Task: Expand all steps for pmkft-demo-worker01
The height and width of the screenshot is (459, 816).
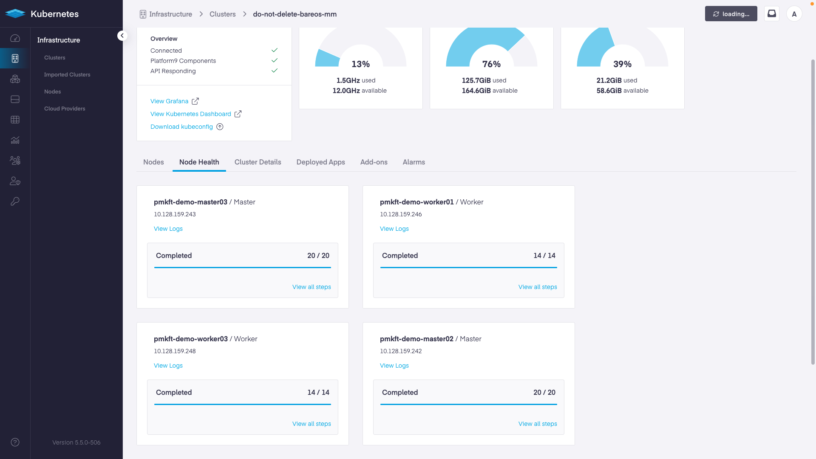Action: (537, 287)
